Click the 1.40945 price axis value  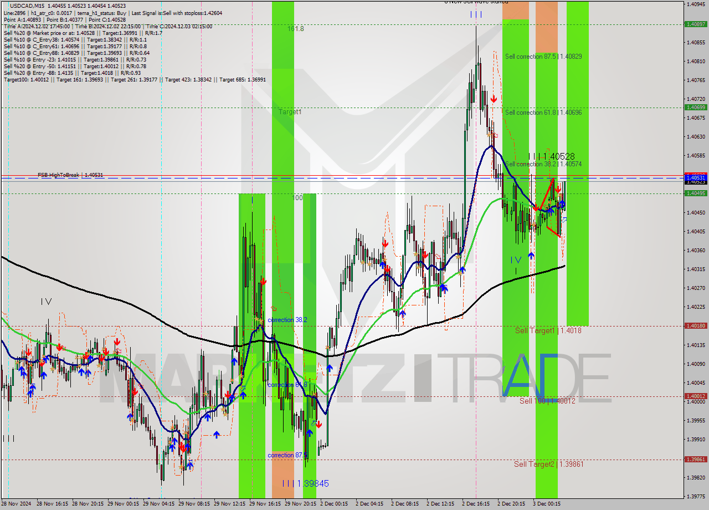click(x=696, y=4)
